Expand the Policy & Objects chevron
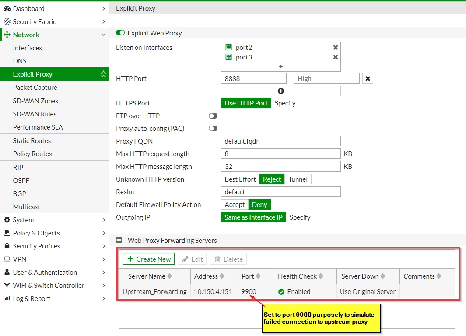The image size is (466, 336). click(x=103, y=233)
